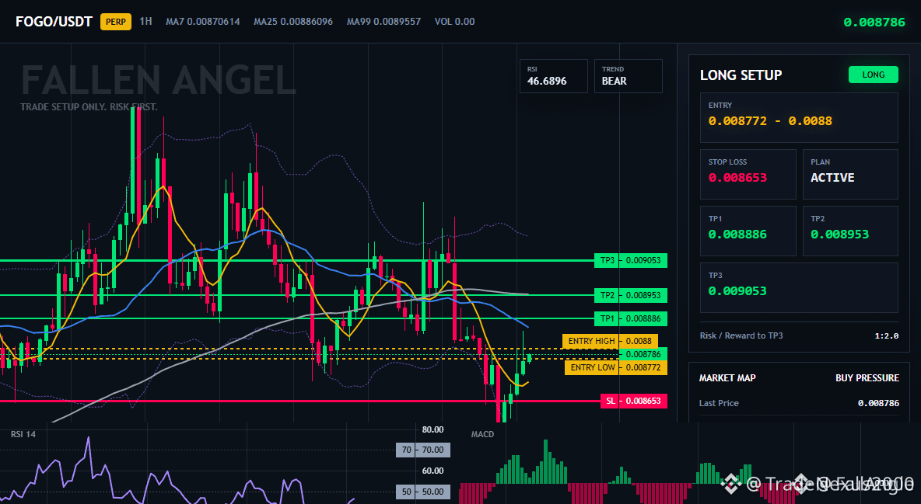Image resolution: width=921 pixels, height=504 pixels.
Task: Click the 1:2.0 risk reward value
Action: click(x=886, y=335)
